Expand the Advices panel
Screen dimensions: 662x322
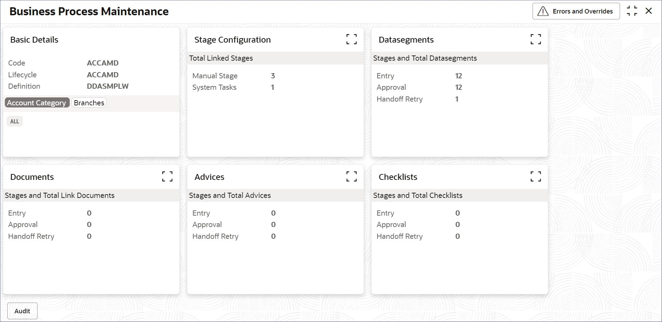tap(351, 176)
